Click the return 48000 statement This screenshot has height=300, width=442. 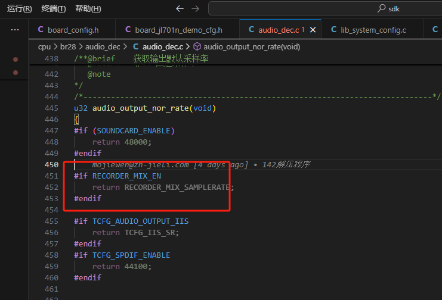(x=122, y=142)
